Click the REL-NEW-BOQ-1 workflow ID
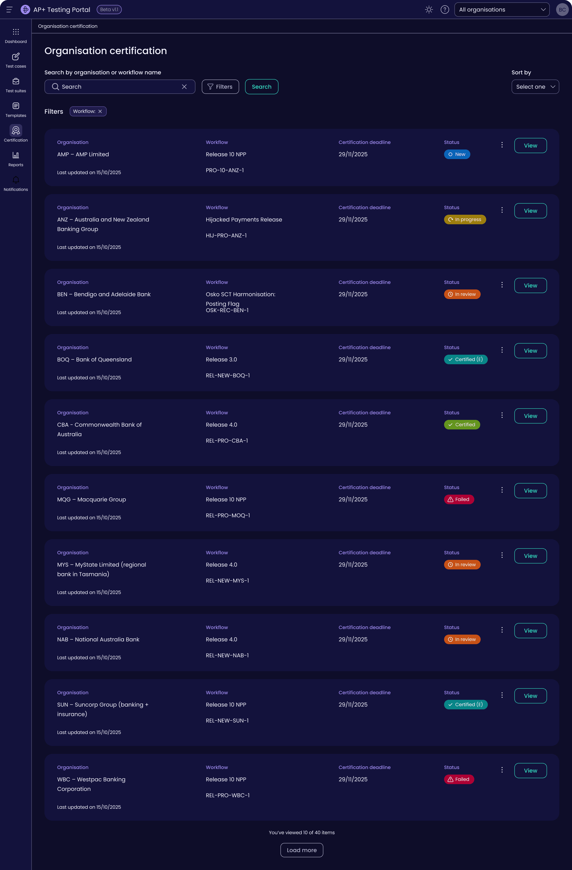The height and width of the screenshot is (870, 572). (227, 375)
